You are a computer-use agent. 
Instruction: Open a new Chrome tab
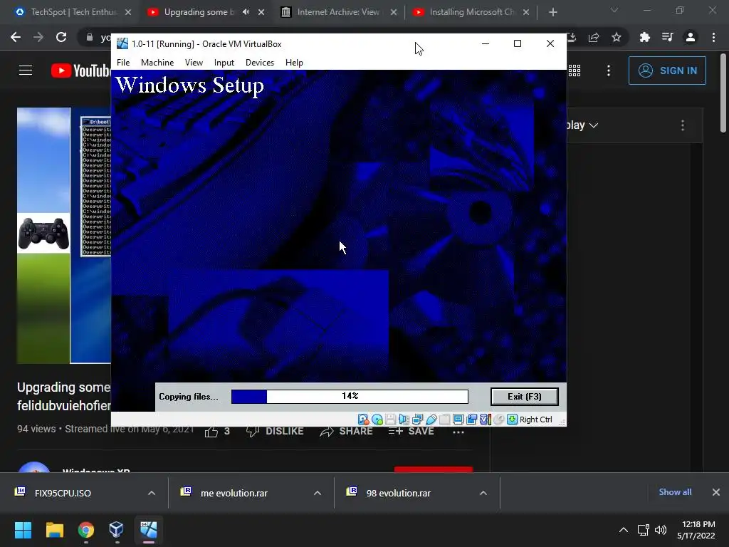tap(552, 12)
